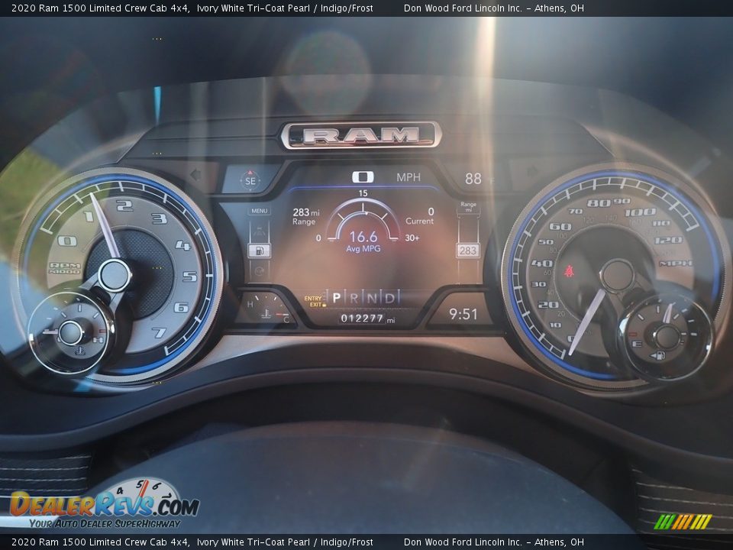
Task: Tap the 120 mark on speedometer
Action: (x=669, y=240)
